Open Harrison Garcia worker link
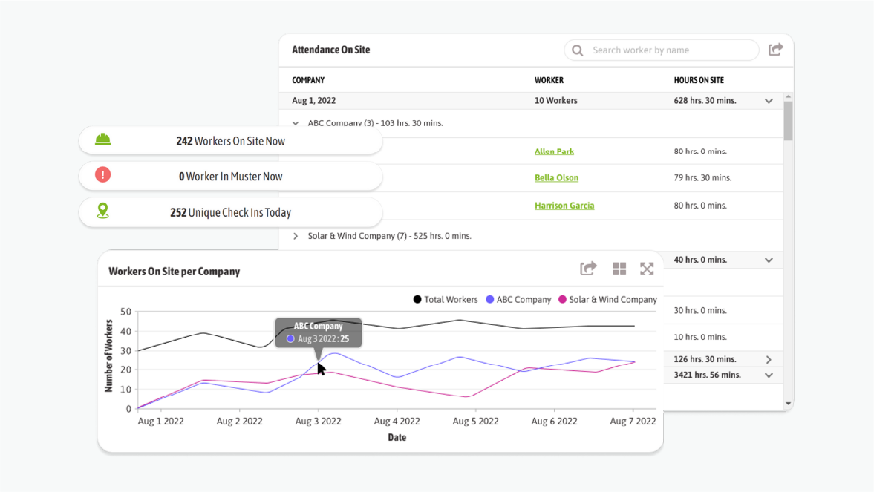Screen dimensions: 874x492 564,206
